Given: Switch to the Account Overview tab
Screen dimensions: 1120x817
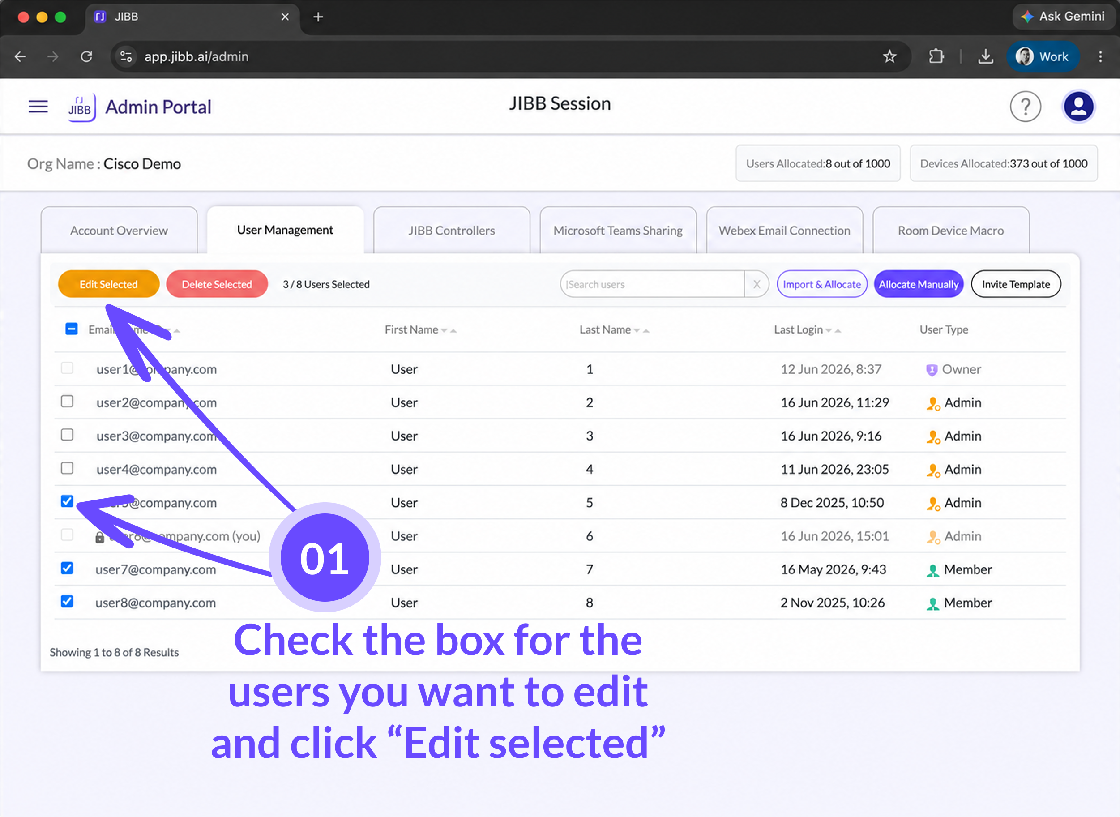Looking at the screenshot, I should [119, 231].
